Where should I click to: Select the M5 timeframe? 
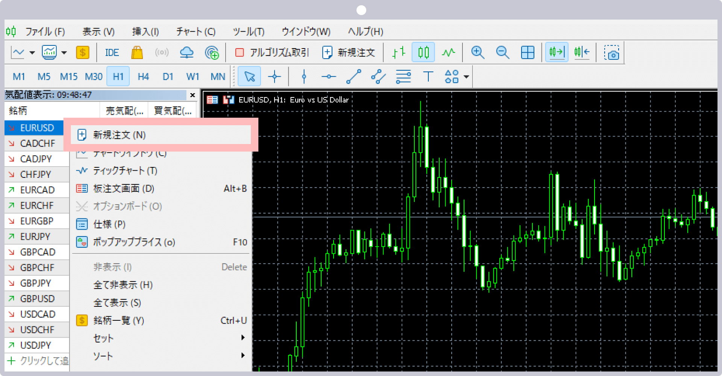[x=44, y=77]
